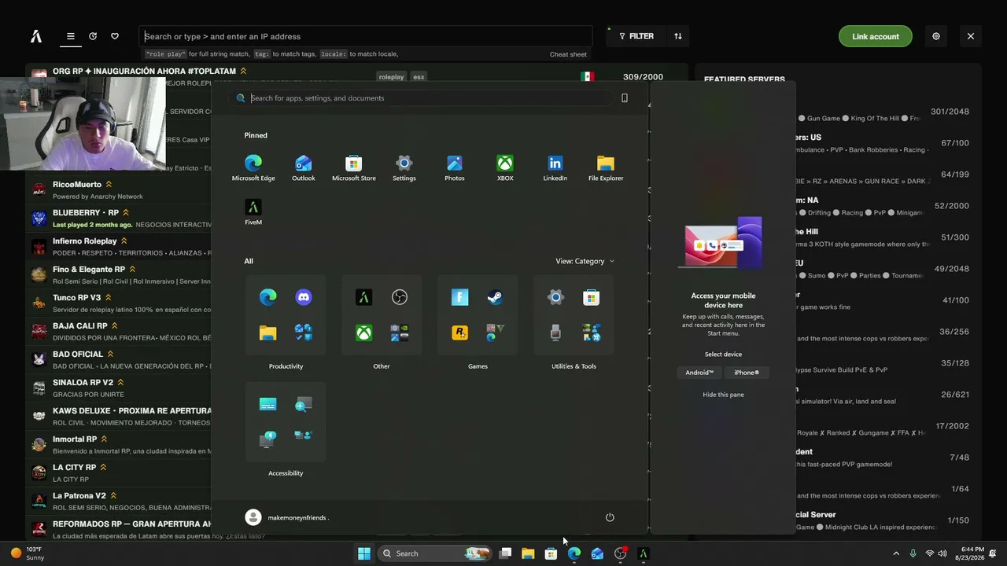Click the FiveM logo in the top bar

(x=36, y=36)
